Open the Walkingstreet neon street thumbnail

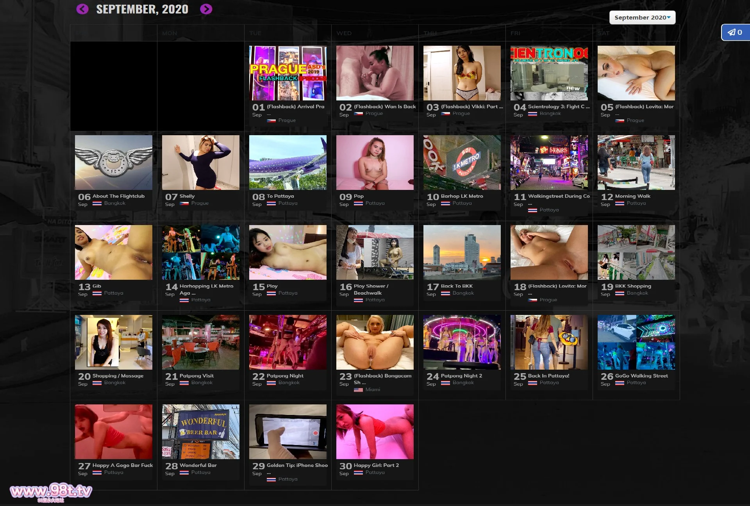coord(549,163)
